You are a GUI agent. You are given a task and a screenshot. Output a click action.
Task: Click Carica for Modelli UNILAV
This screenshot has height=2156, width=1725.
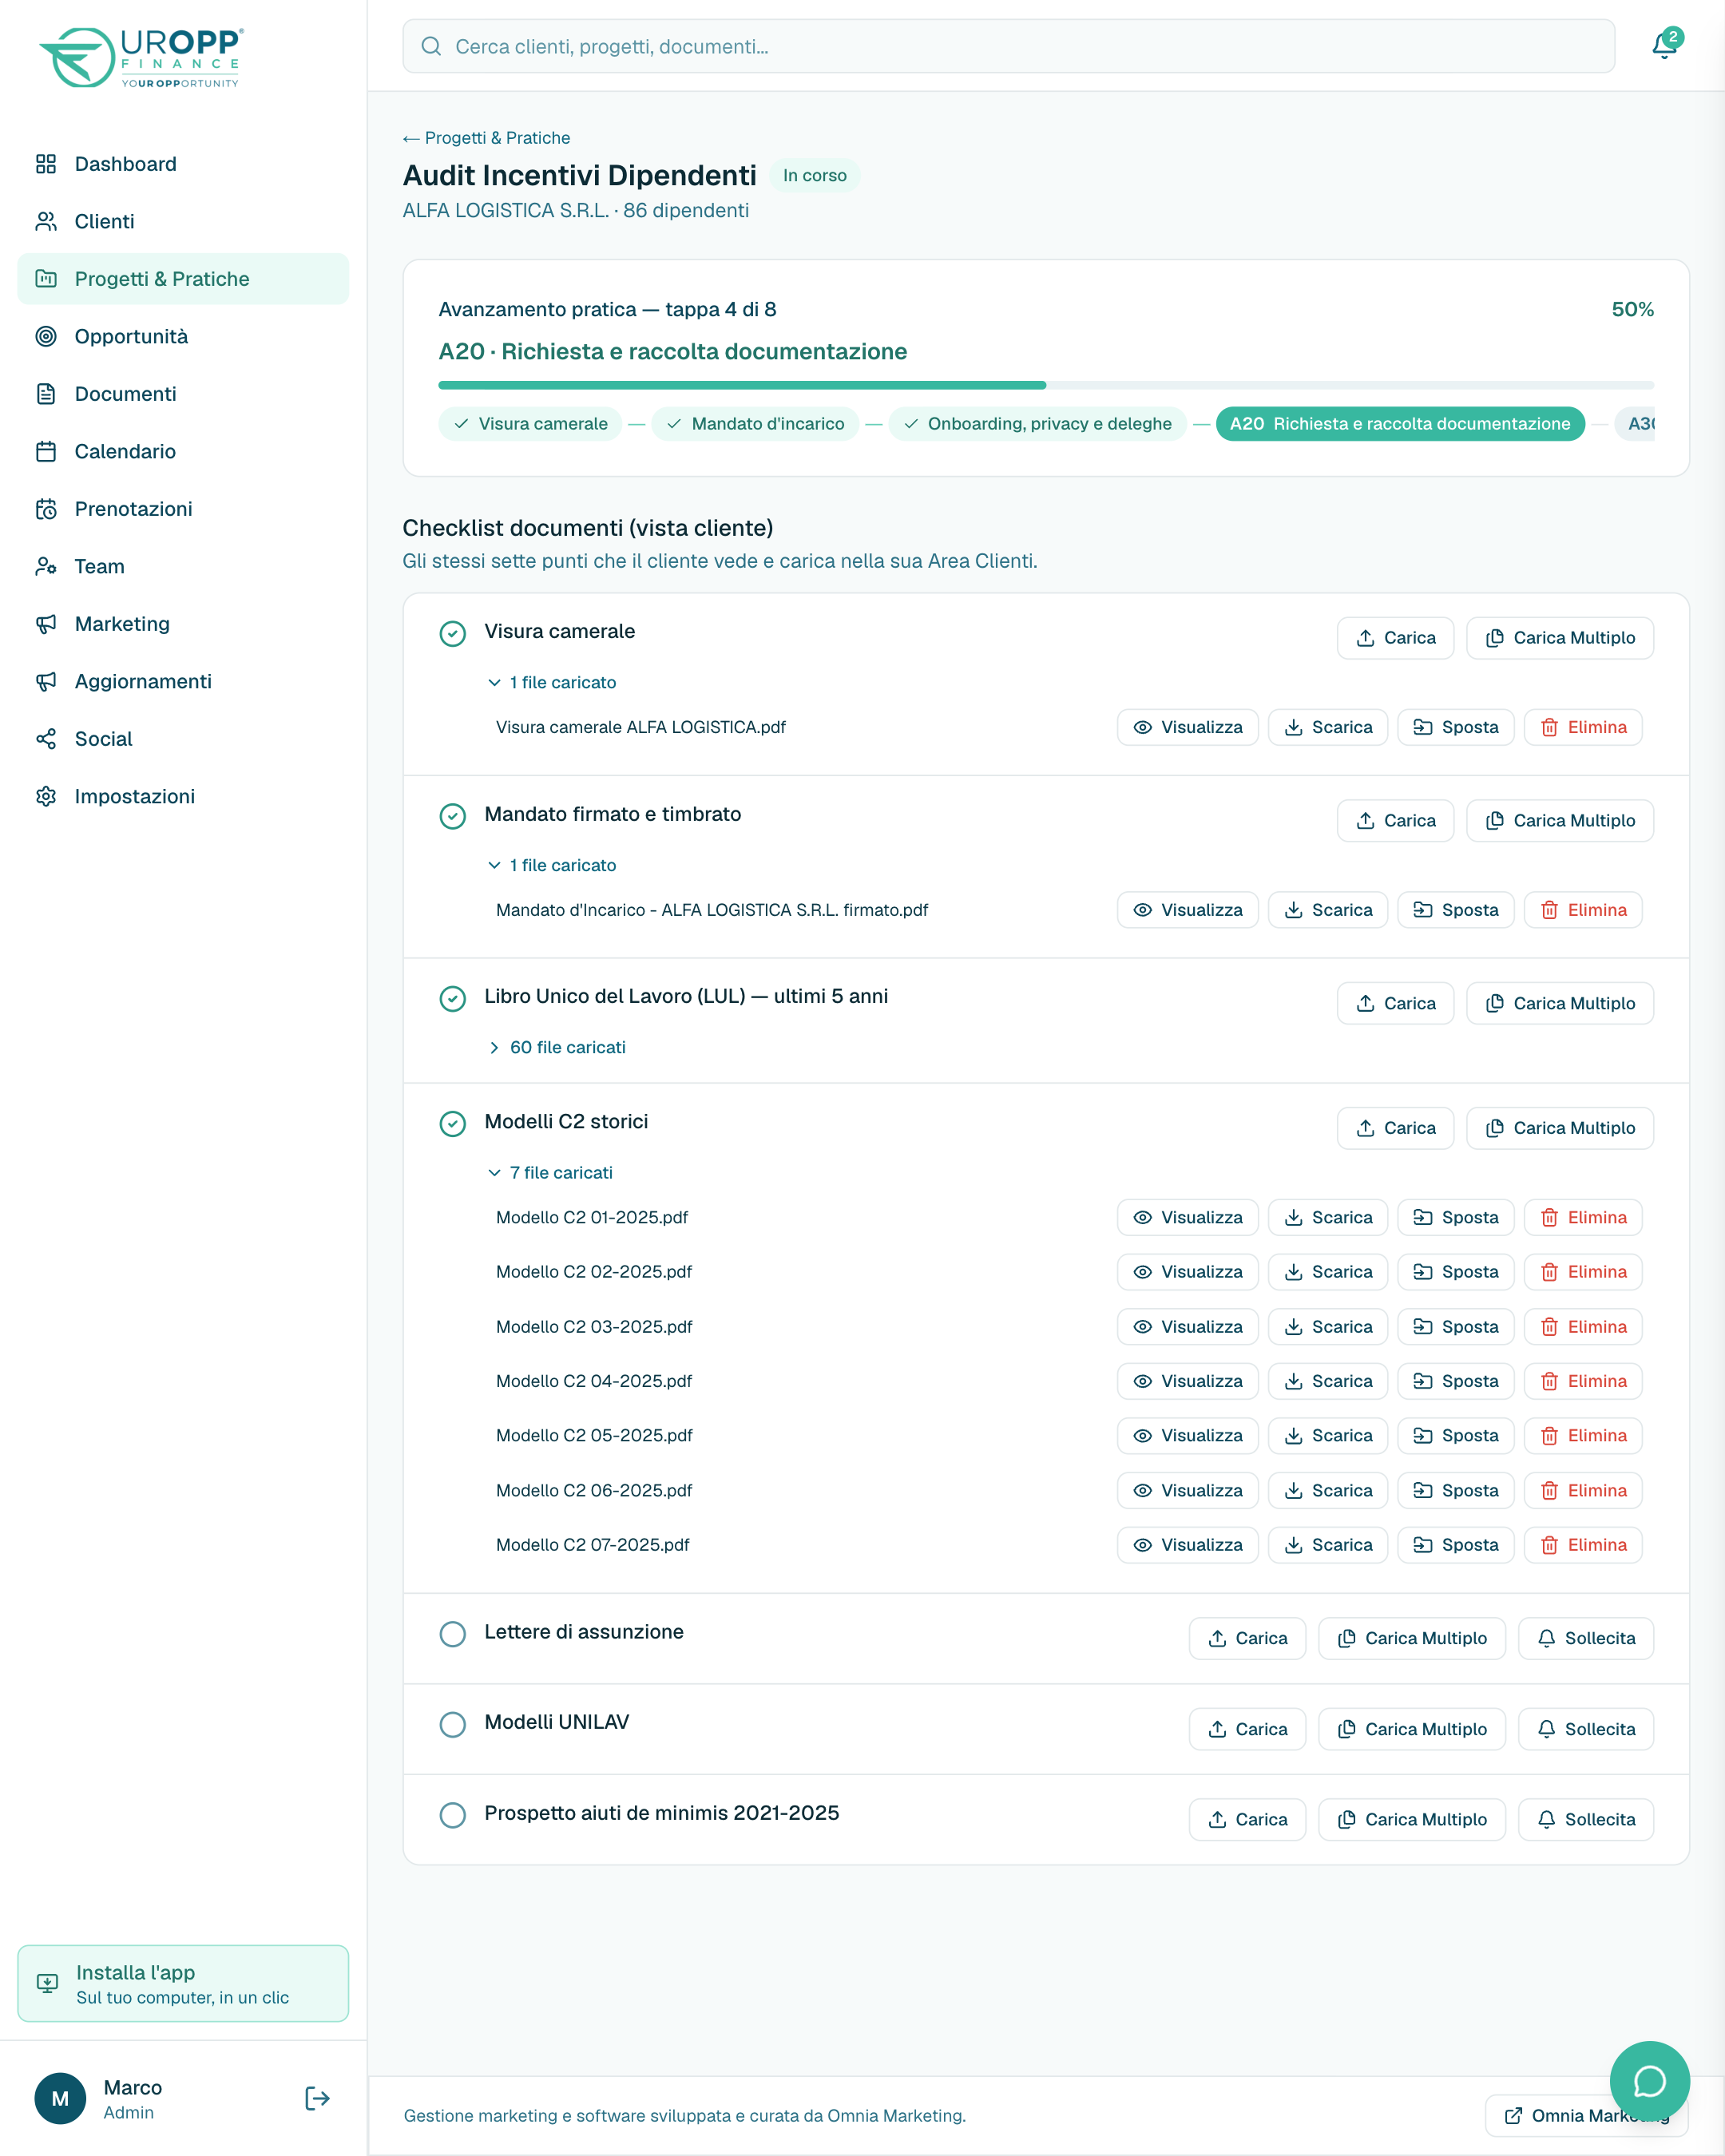tap(1247, 1729)
